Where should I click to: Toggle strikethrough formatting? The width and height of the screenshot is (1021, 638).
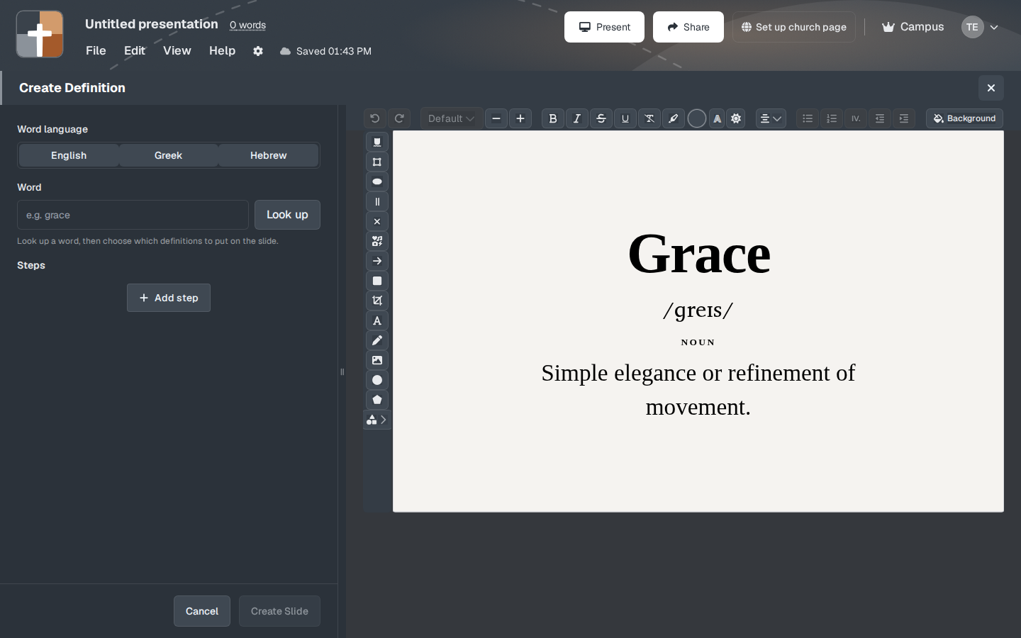click(x=601, y=118)
